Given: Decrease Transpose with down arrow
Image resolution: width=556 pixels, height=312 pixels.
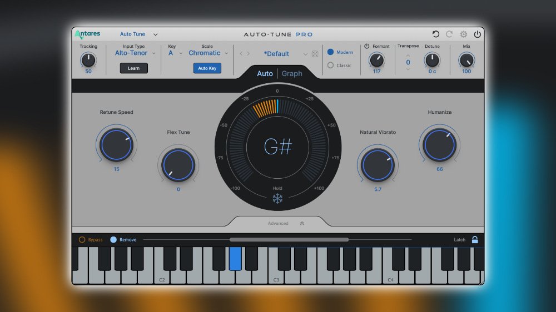Looking at the screenshot, I should 408,69.
